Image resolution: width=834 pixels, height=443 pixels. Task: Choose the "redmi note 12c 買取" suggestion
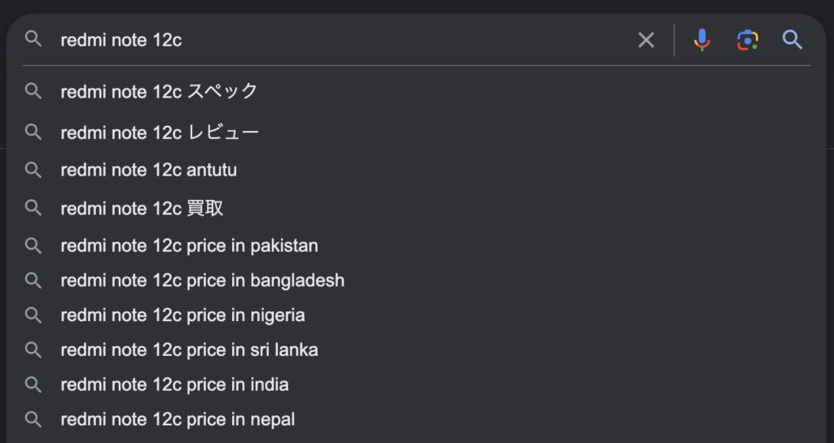[142, 209]
